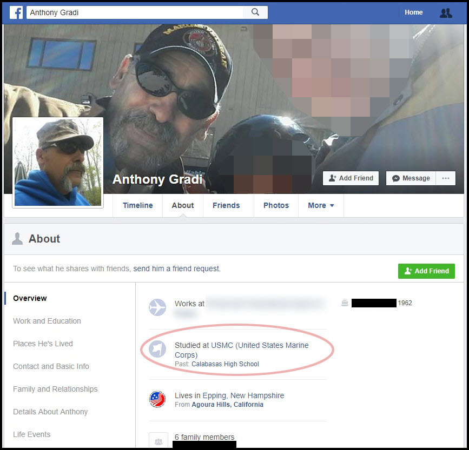
Task: Open the friend requests icon
Action: click(446, 12)
